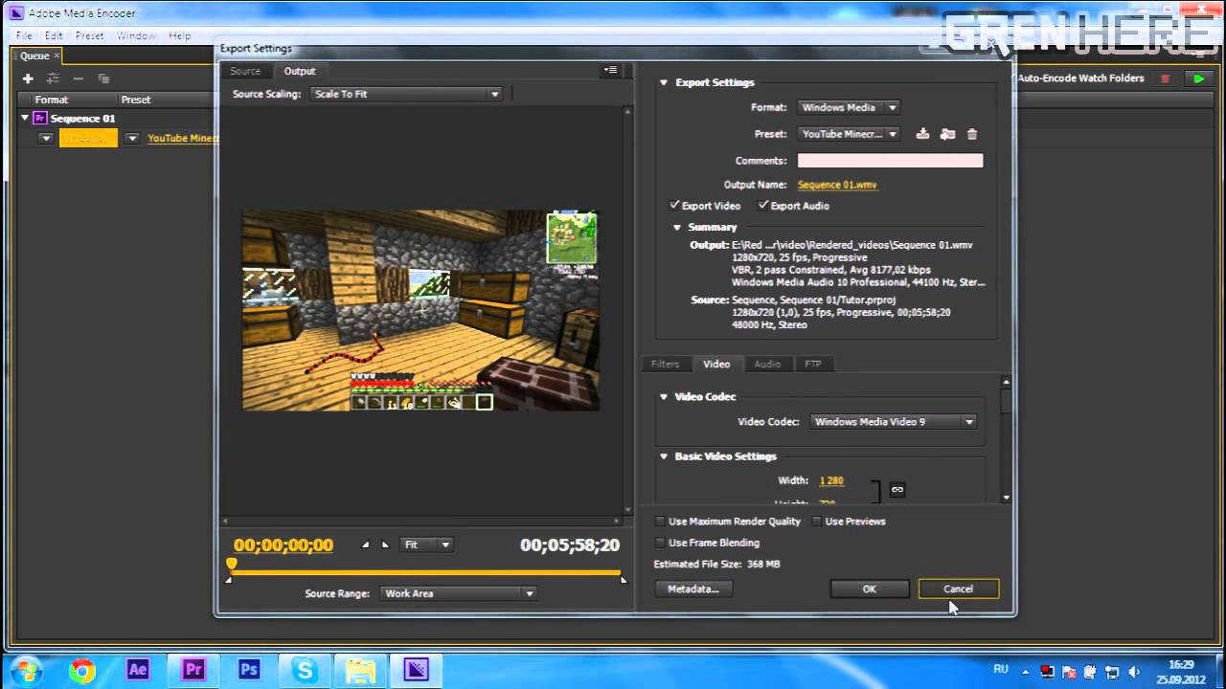Toggle the Export Video checkbox
This screenshot has height=689, width=1226.
[x=674, y=206]
